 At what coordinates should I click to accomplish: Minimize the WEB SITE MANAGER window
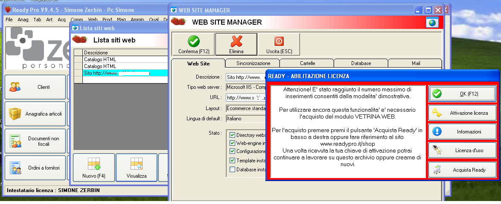coord(419,10)
